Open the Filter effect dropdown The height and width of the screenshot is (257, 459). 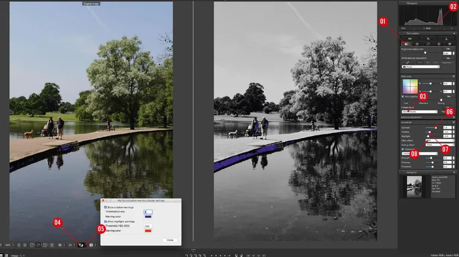pyautogui.click(x=440, y=140)
